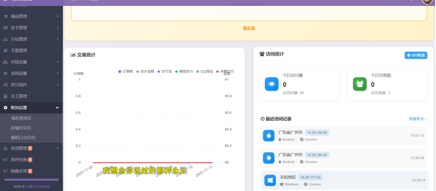Viewport: 436px width, 191px height.
Task: Click 总访客数: 3 text
Action: pyautogui.click(x=380, y=93)
